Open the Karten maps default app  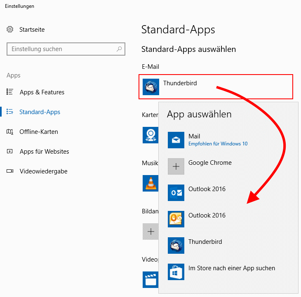tap(150, 135)
